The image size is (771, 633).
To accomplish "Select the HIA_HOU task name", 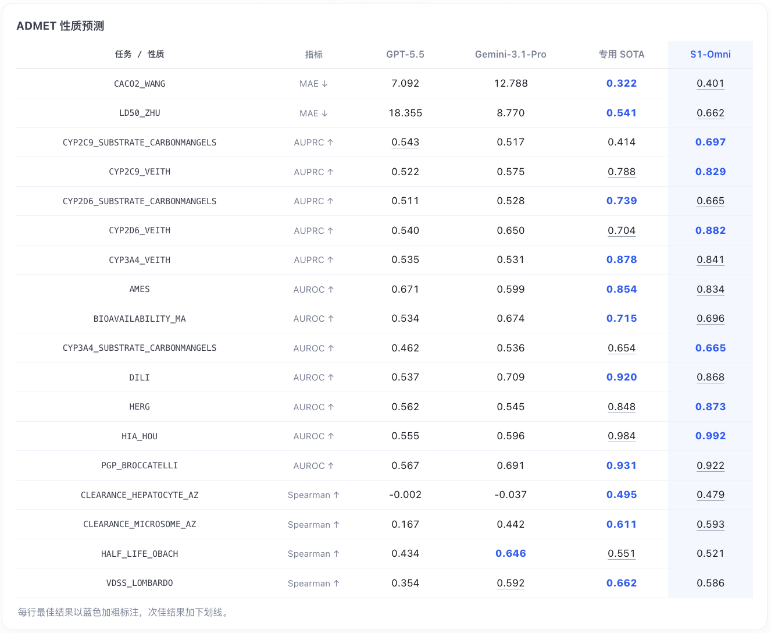I will (140, 436).
